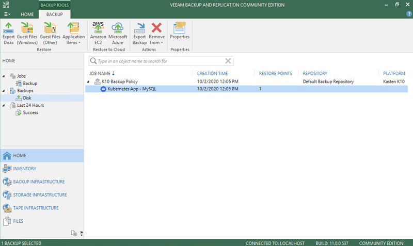Viewport: 413px width, 246px height.
Task: Select the K10 Backup Policy job row
Action: click(247, 81)
